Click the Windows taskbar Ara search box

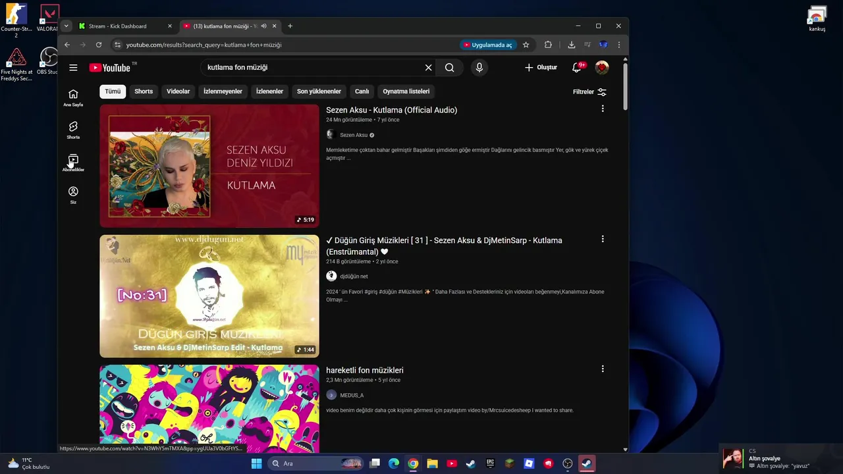click(x=316, y=463)
